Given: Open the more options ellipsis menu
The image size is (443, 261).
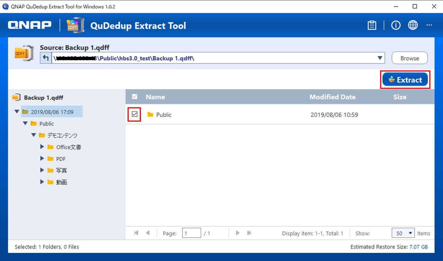Looking at the screenshot, I should tap(429, 25).
